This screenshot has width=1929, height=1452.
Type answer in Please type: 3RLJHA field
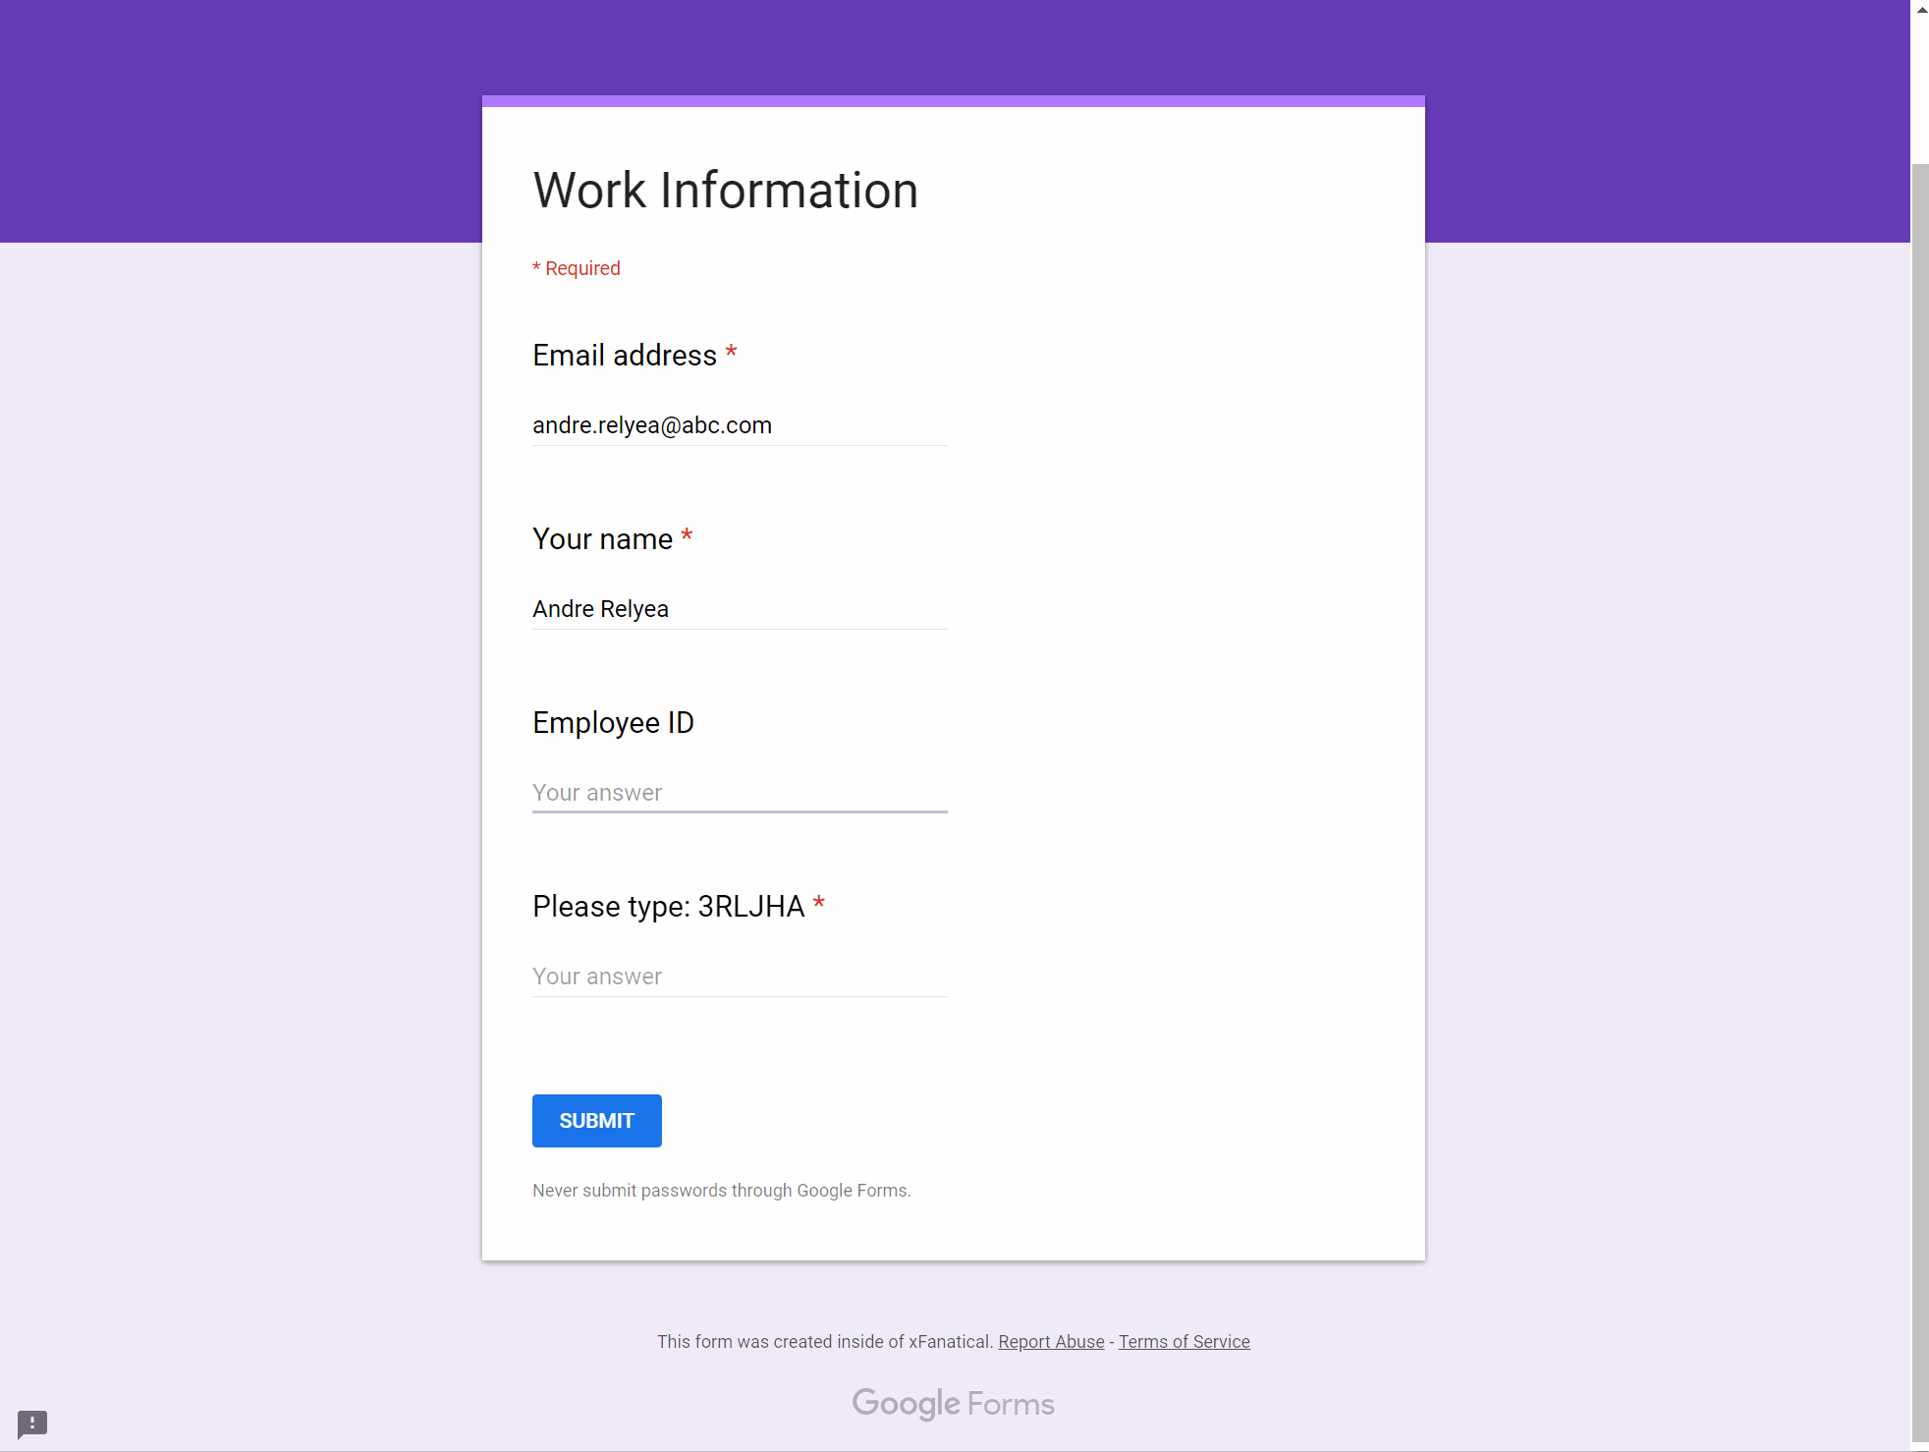tap(740, 977)
